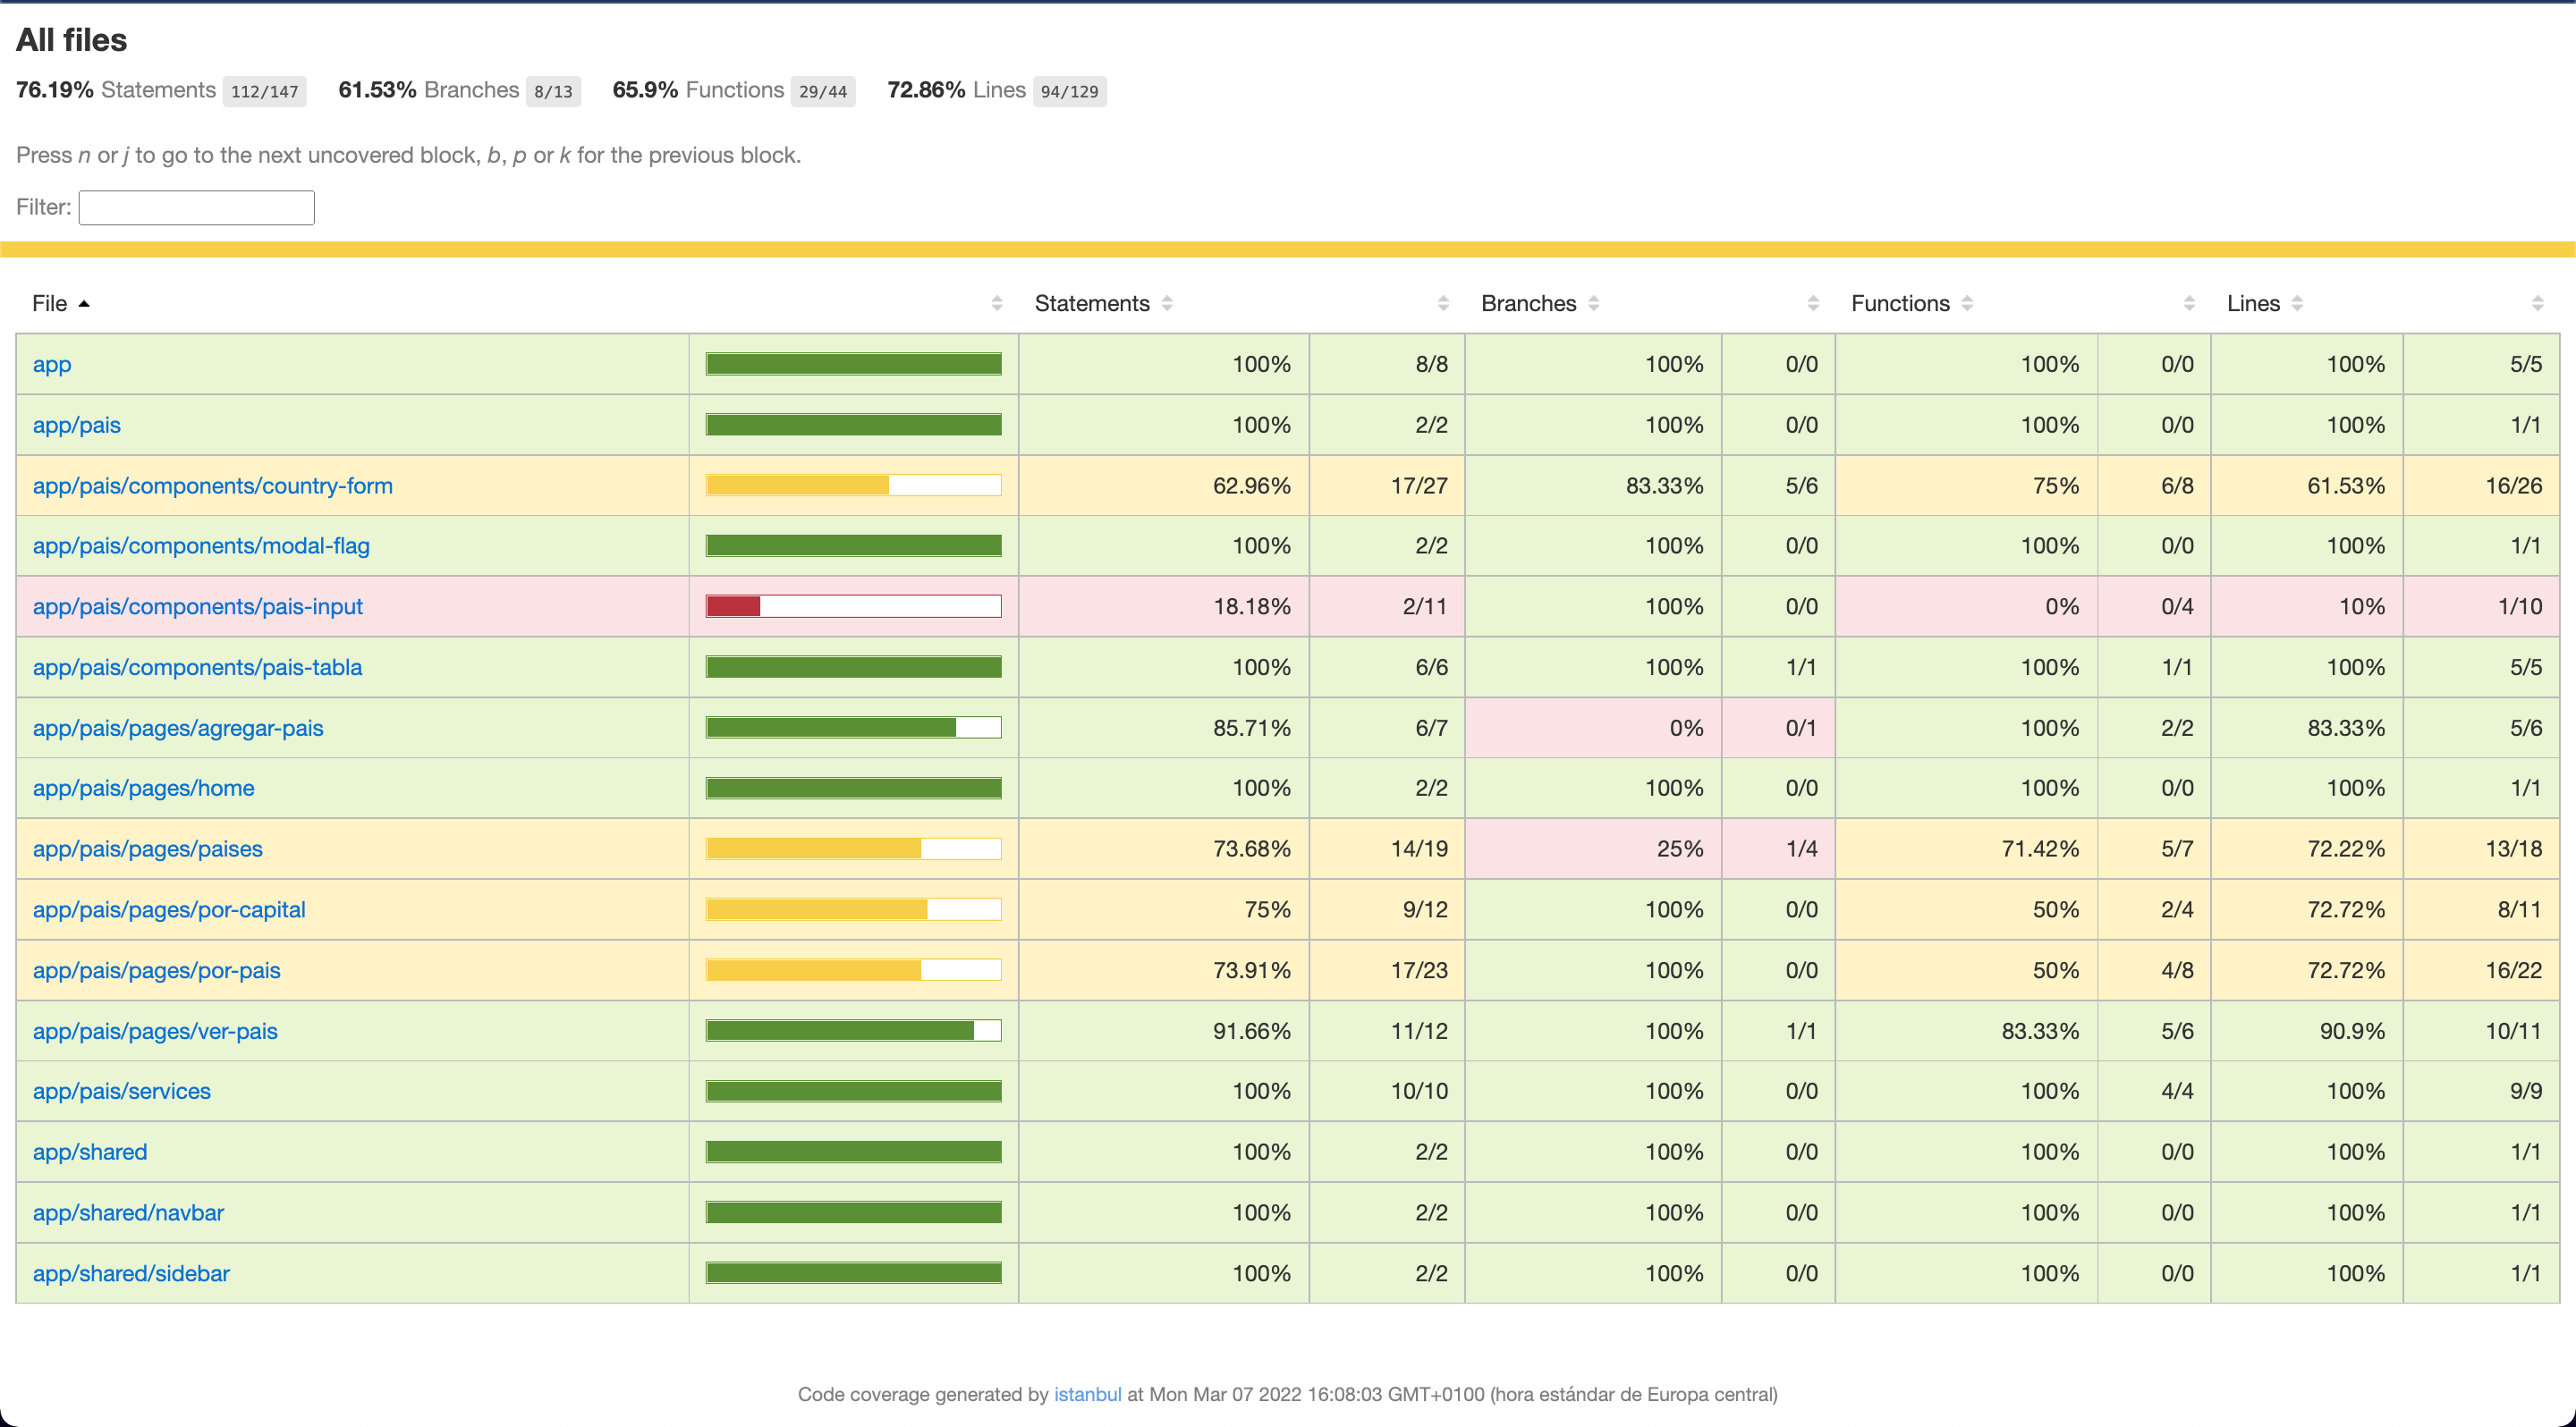The height and width of the screenshot is (1427, 2576).
Task: Open the istanbul link in footer
Action: click(1087, 1394)
